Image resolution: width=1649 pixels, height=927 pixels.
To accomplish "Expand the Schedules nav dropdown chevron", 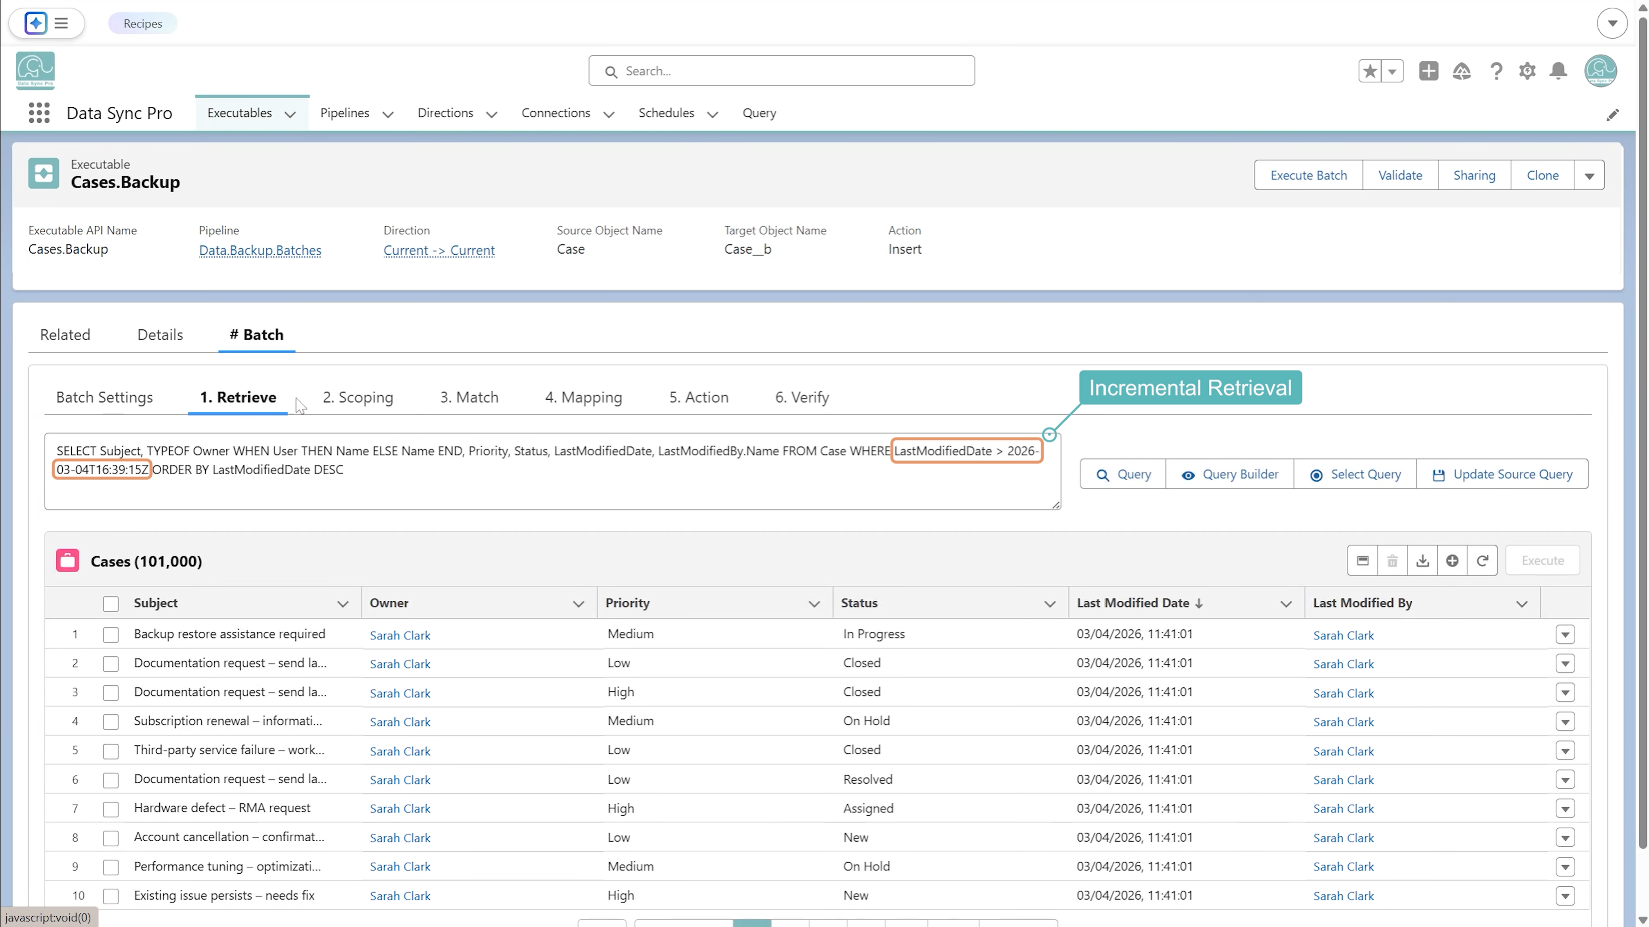I will click(712, 115).
